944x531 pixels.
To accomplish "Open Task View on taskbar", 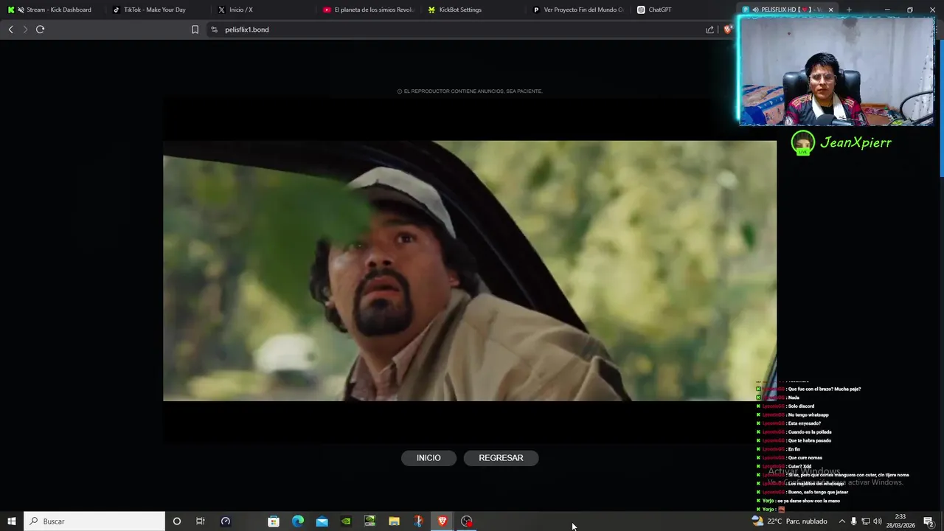I will [200, 521].
